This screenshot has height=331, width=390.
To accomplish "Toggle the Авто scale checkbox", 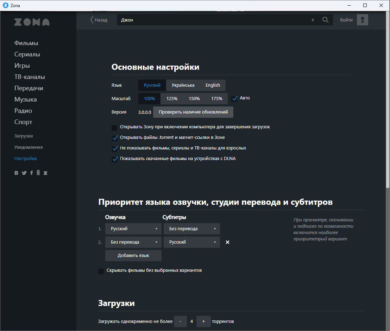I will tap(234, 99).
